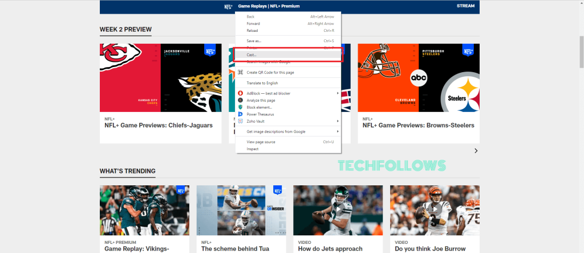Open The scheme behind Tua article
Image resolution: width=584 pixels, height=253 pixels.
point(235,249)
